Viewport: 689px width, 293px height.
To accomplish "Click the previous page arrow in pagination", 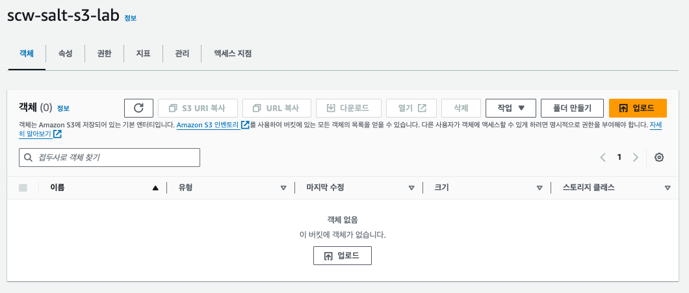I will tap(603, 157).
